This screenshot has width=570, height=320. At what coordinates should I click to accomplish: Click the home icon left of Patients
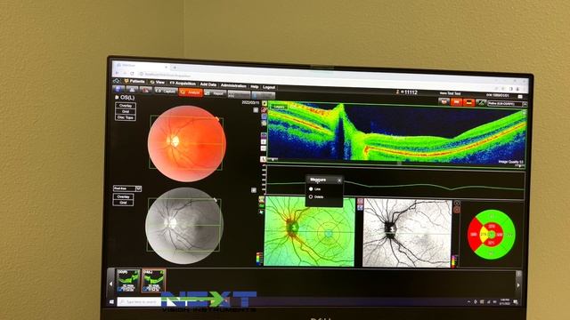tap(117, 81)
